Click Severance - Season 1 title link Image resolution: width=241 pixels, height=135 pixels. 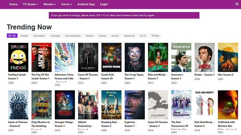coord(178,77)
